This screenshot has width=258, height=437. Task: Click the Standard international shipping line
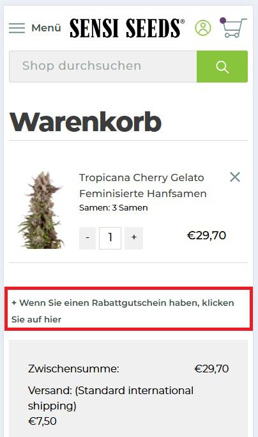click(x=110, y=398)
